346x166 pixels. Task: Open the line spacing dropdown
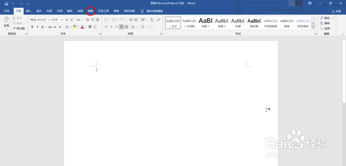point(134,27)
